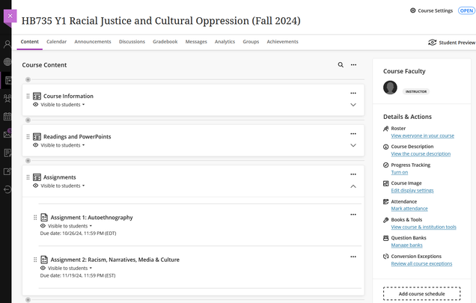
Task: Open three-dot menu for Readings and PowerPoints
Action: 353,134
